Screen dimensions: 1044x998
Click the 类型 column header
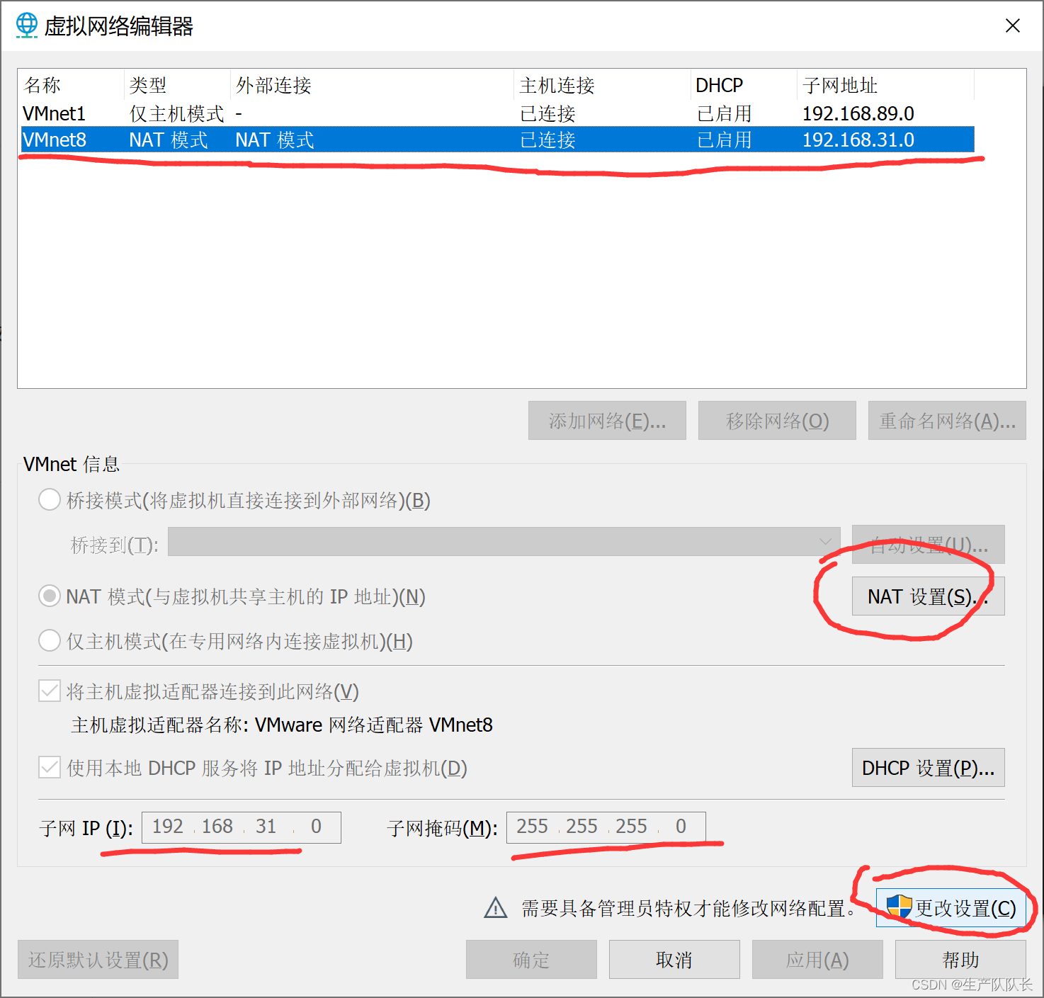(x=178, y=85)
